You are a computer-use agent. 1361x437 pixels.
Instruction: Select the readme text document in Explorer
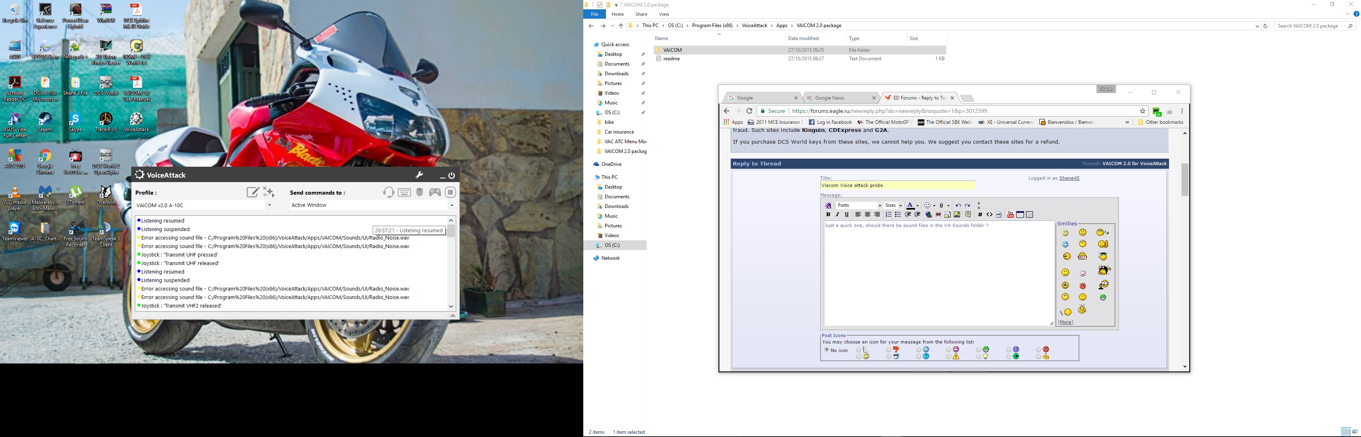tap(671, 59)
